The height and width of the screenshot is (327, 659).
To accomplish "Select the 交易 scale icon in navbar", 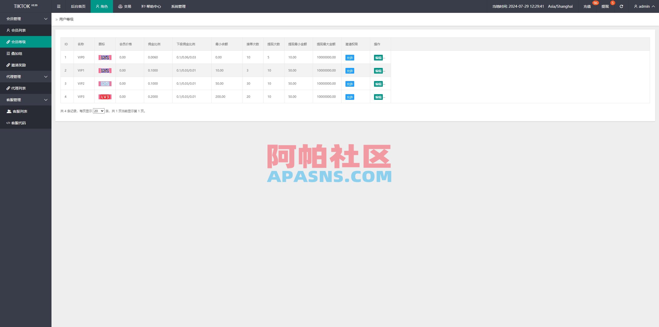I will point(120,6).
